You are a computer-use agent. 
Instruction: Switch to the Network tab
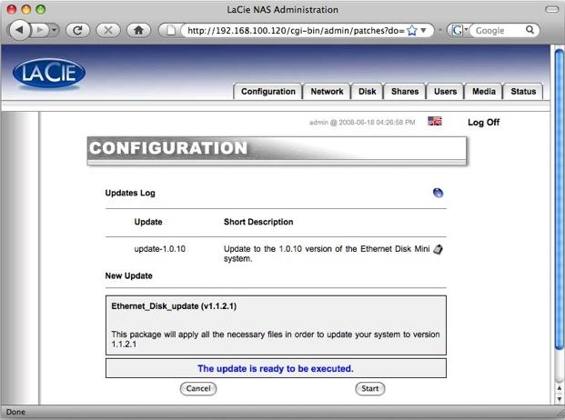pyautogui.click(x=327, y=92)
